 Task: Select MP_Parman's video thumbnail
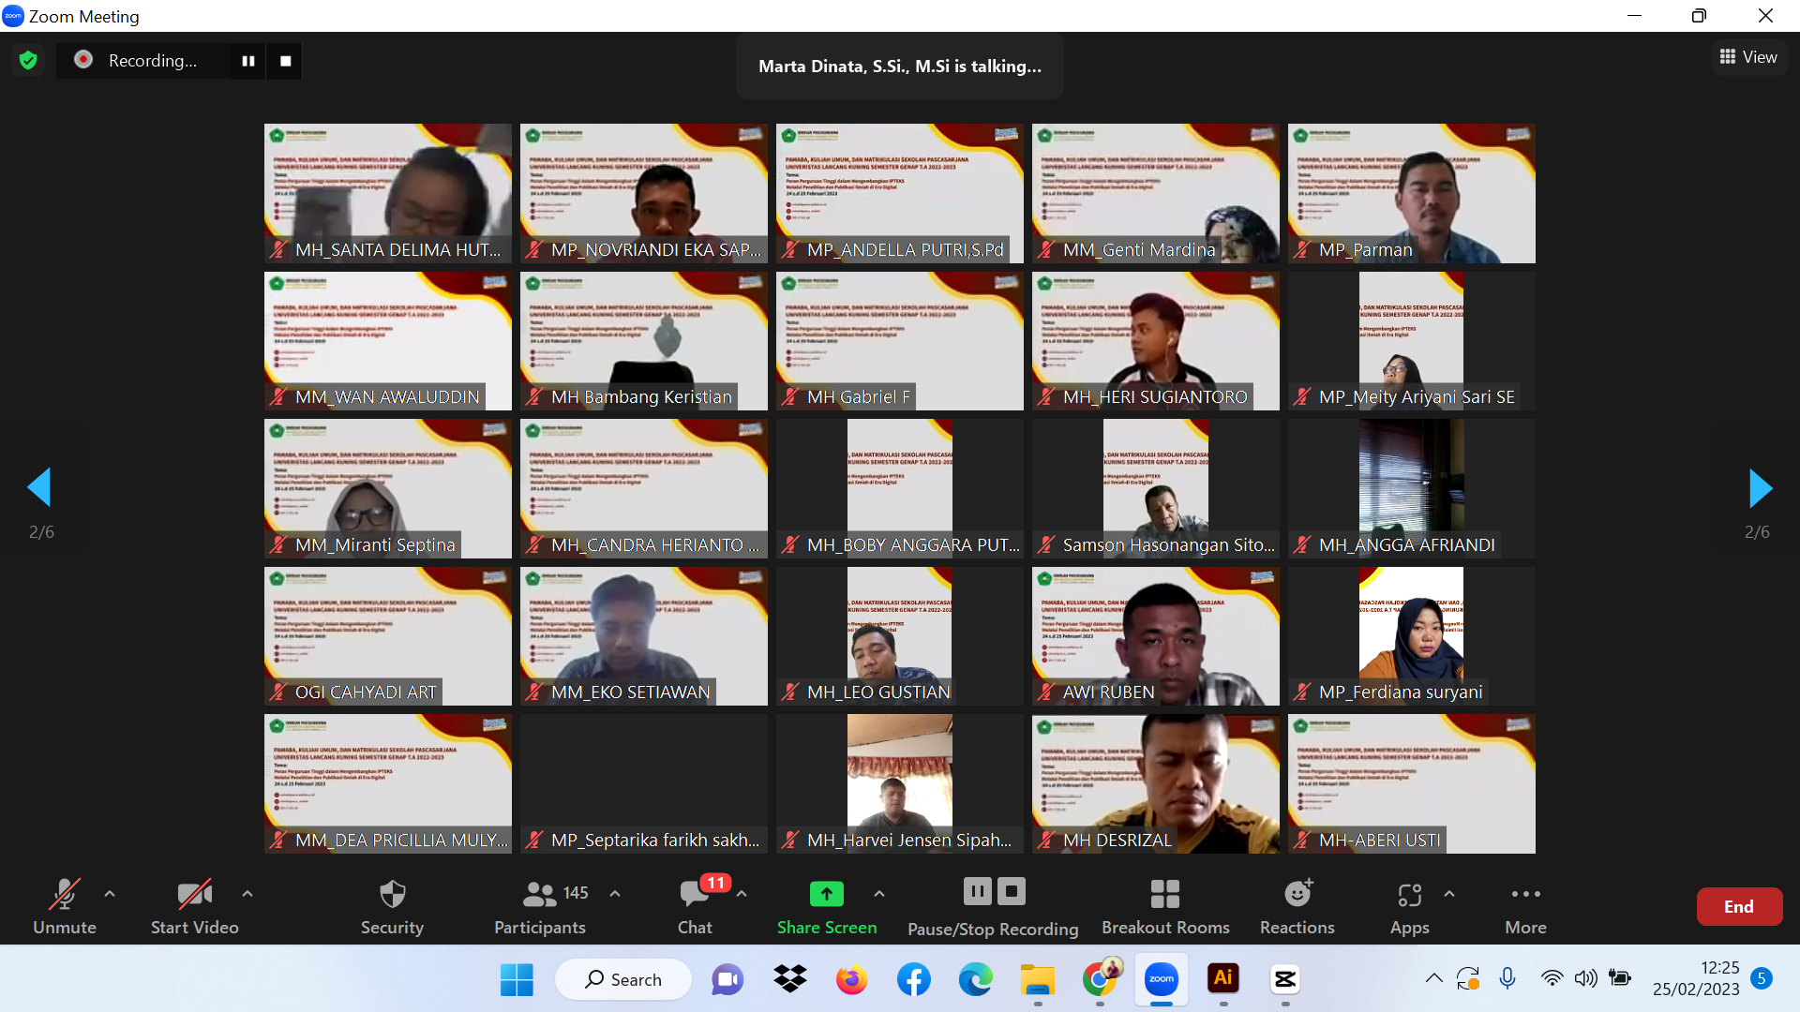[x=1411, y=193]
